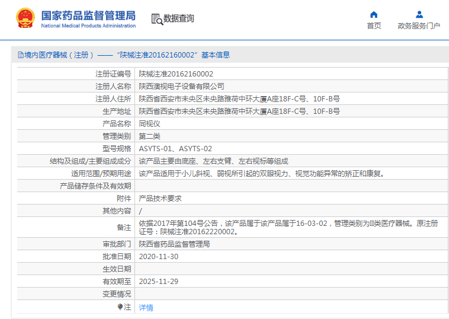Click the 变更情况 label
The height and width of the screenshot is (319, 449).
(x=117, y=294)
